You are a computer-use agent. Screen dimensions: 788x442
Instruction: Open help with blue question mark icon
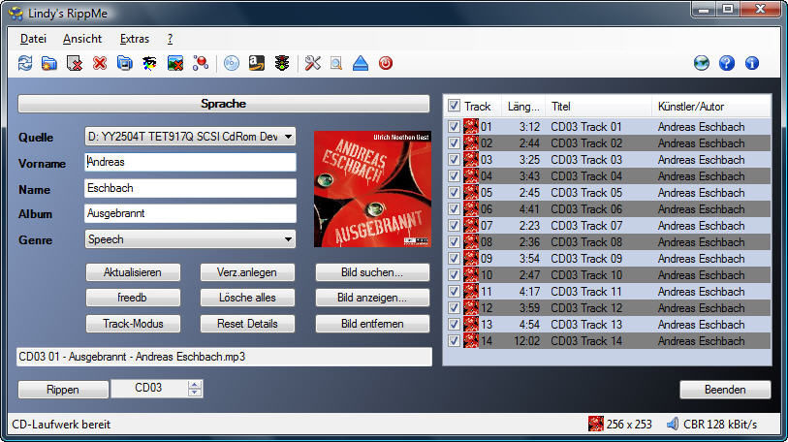point(727,64)
